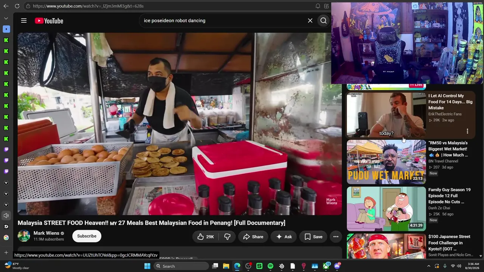Screen dimensions: 484x272
Task: Open a new tab with plus button
Action: pos(6,252)
